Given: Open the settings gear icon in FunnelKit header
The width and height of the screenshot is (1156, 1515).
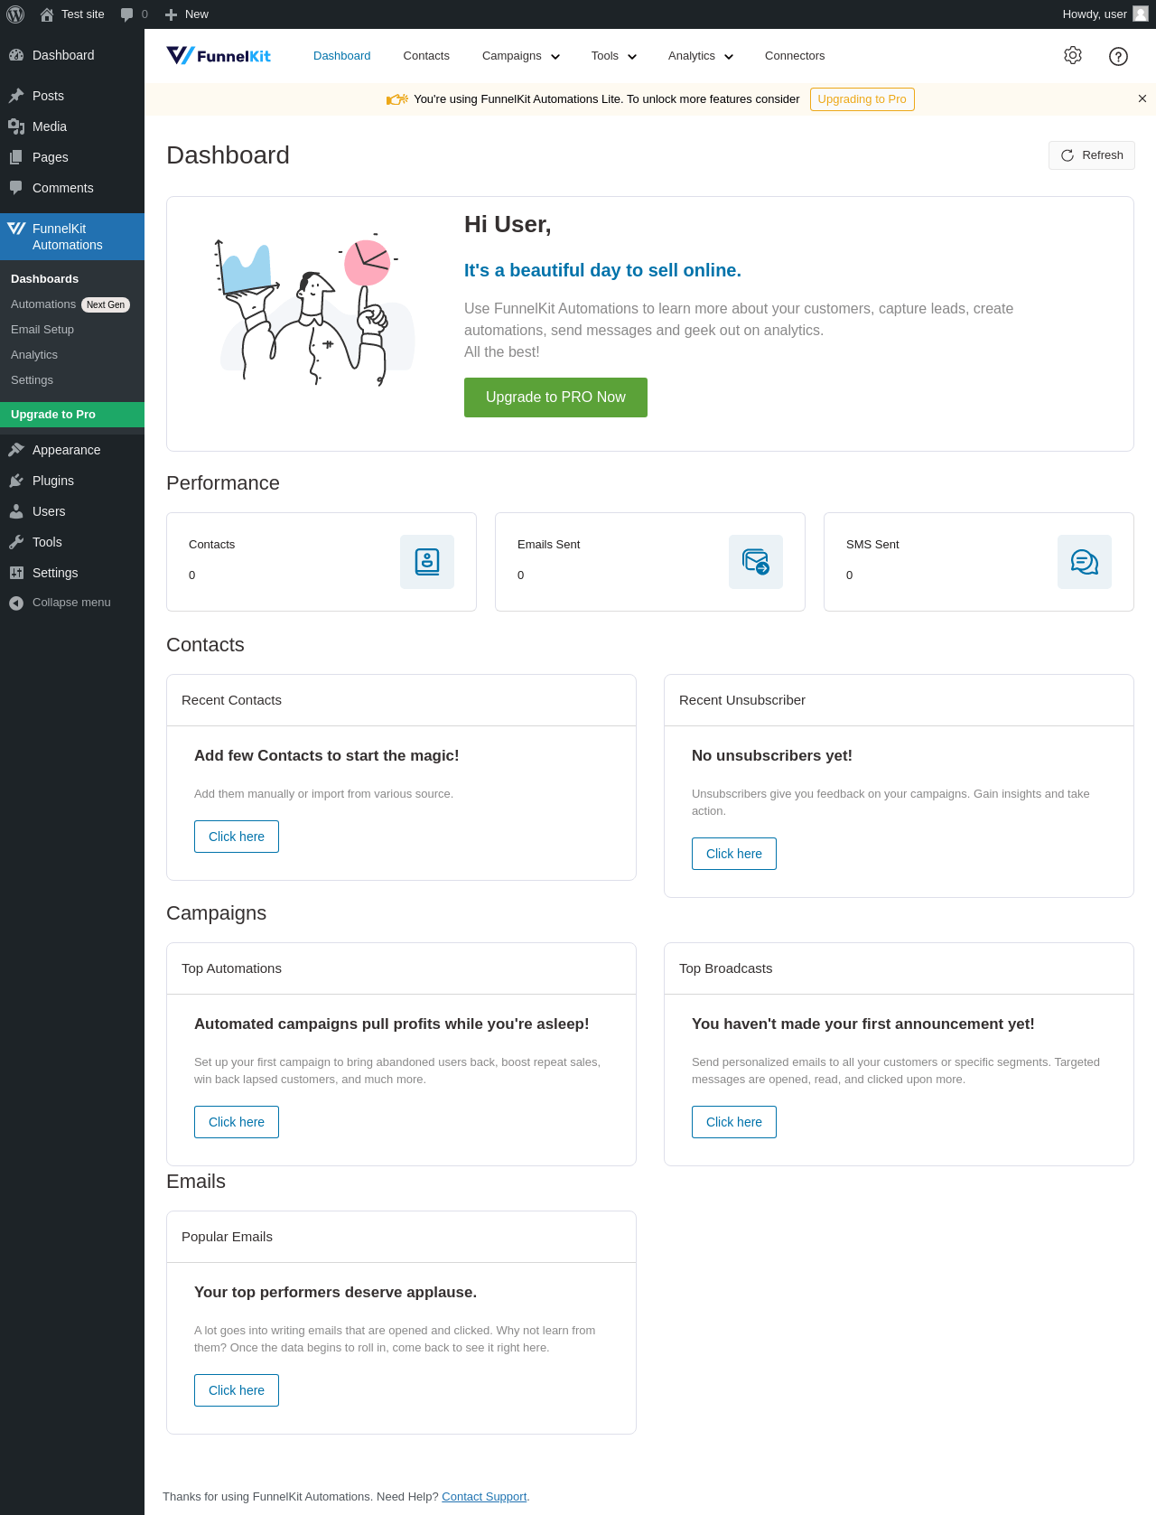Looking at the screenshot, I should pyautogui.click(x=1073, y=55).
